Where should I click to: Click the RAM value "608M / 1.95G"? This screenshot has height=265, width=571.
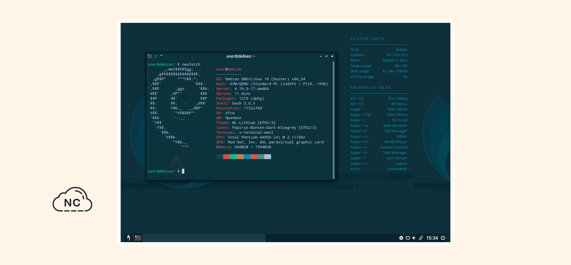click(395, 60)
